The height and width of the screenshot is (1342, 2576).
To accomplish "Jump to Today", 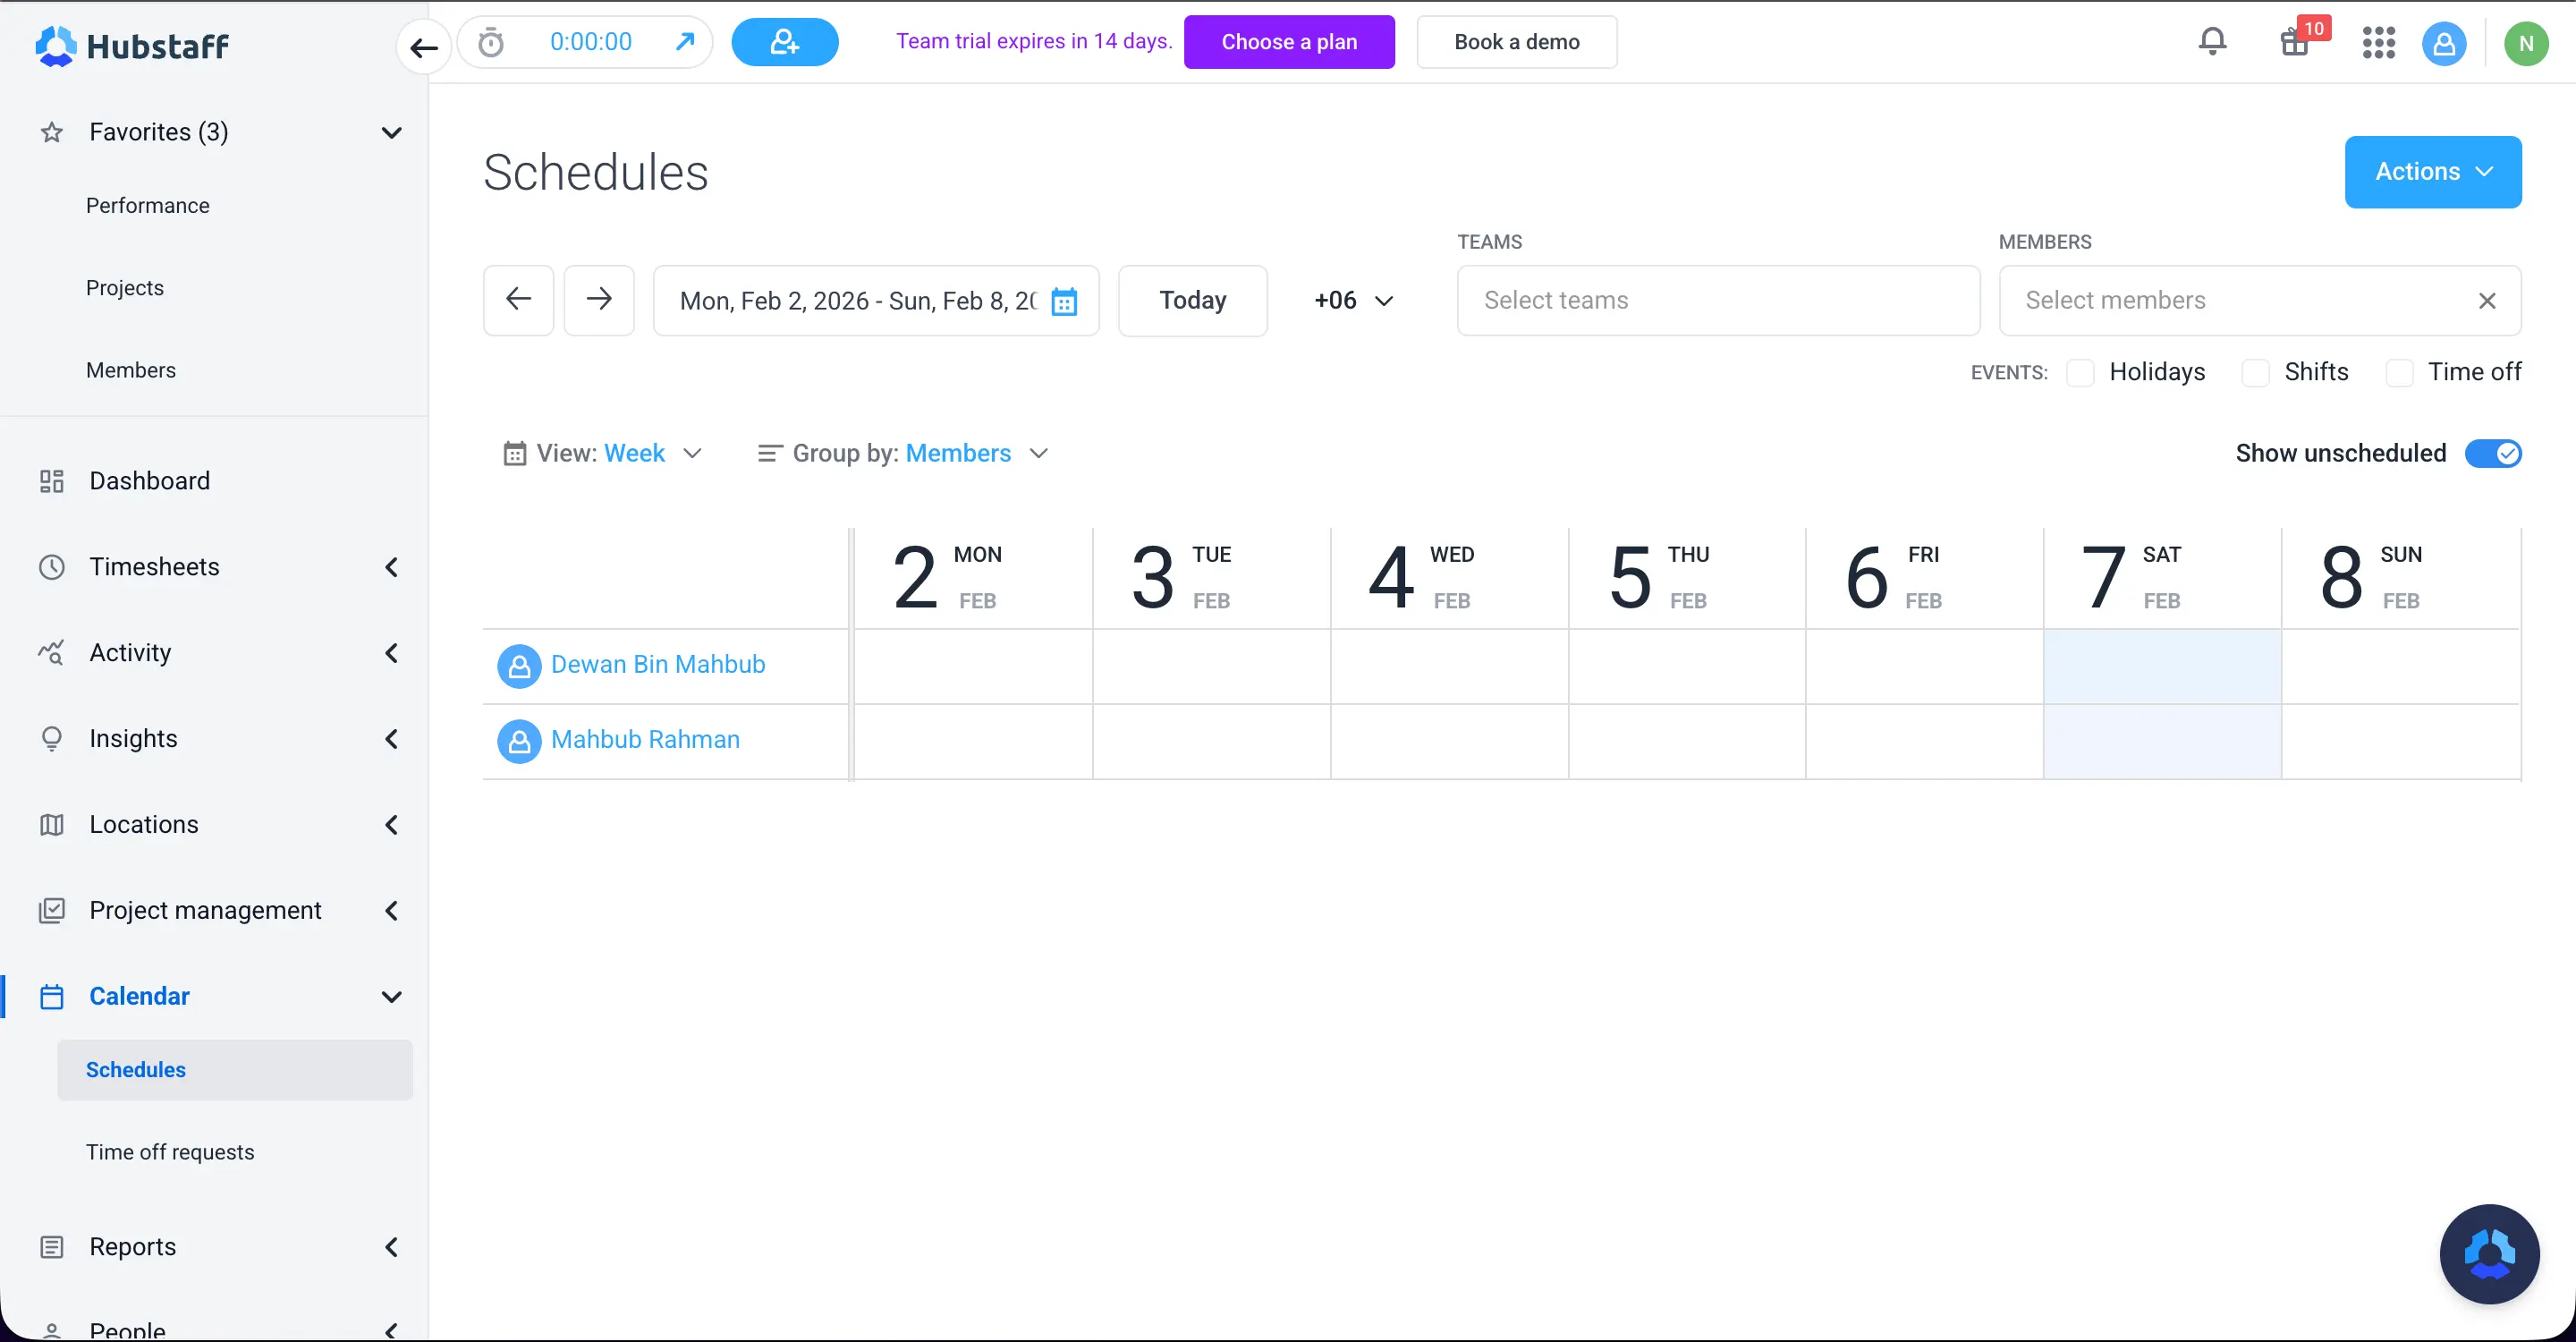I will click(1192, 300).
